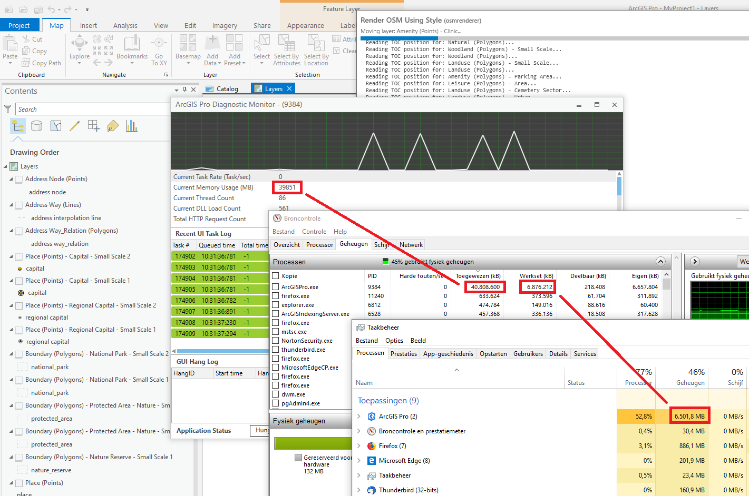
Task: Expand Microsoft Edge (8) in Taakbeheer
Action: 359,461
